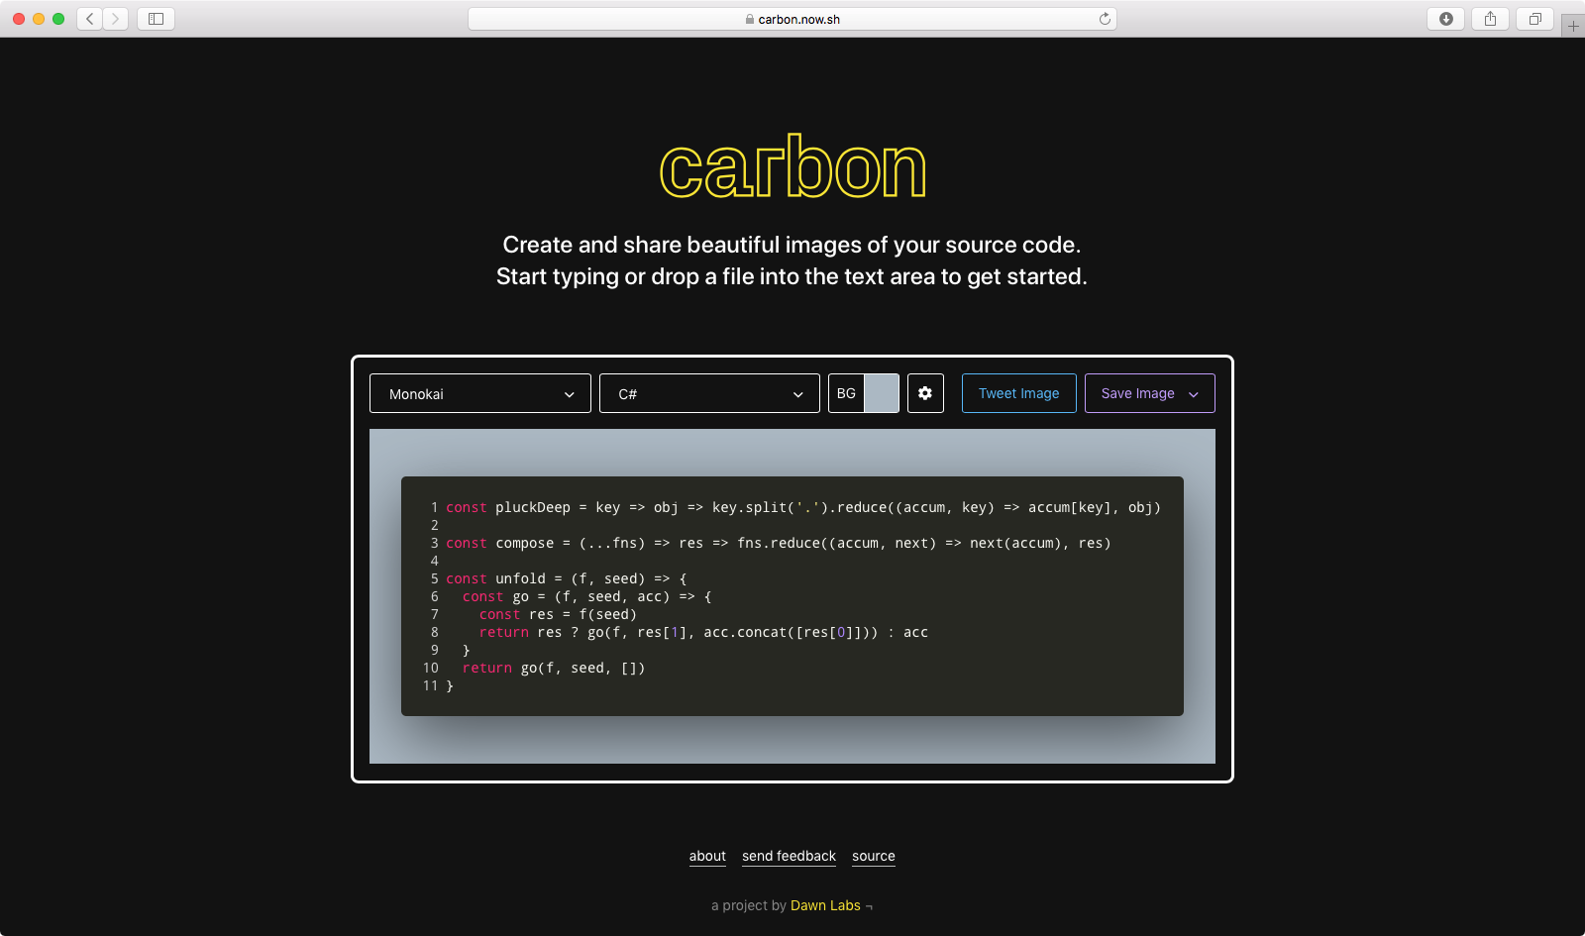The image size is (1585, 936).
Task: Pick the gray background color swatch
Action: click(x=882, y=393)
